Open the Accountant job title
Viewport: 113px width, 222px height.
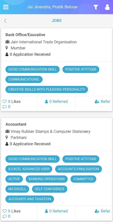(16, 124)
